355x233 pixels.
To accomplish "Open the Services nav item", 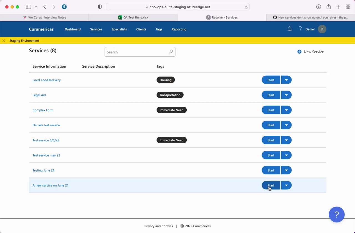I will [x=96, y=29].
